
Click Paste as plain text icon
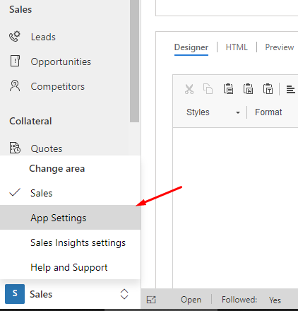pos(268,89)
